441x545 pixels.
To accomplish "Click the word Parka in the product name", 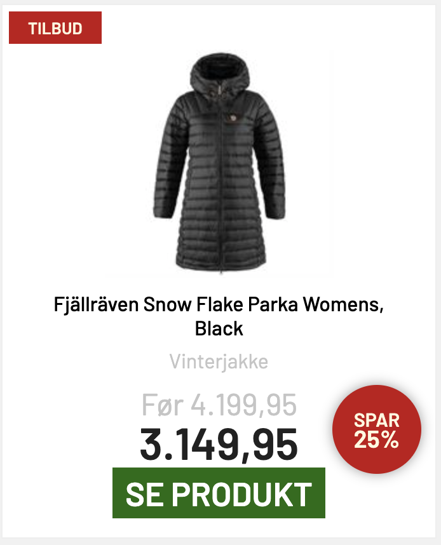I will pos(273,304).
